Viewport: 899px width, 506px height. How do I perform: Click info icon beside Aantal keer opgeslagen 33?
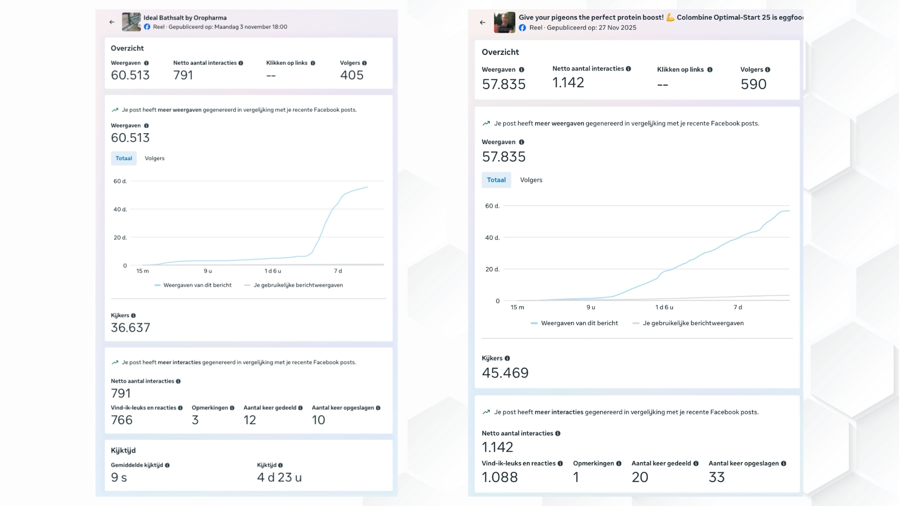coord(783,464)
